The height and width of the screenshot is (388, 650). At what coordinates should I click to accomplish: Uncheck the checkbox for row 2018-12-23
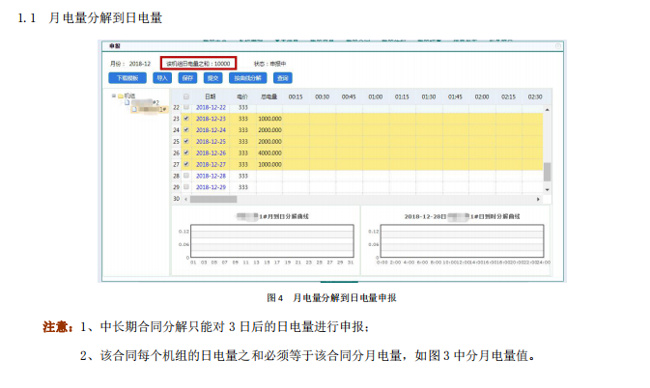pos(186,119)
